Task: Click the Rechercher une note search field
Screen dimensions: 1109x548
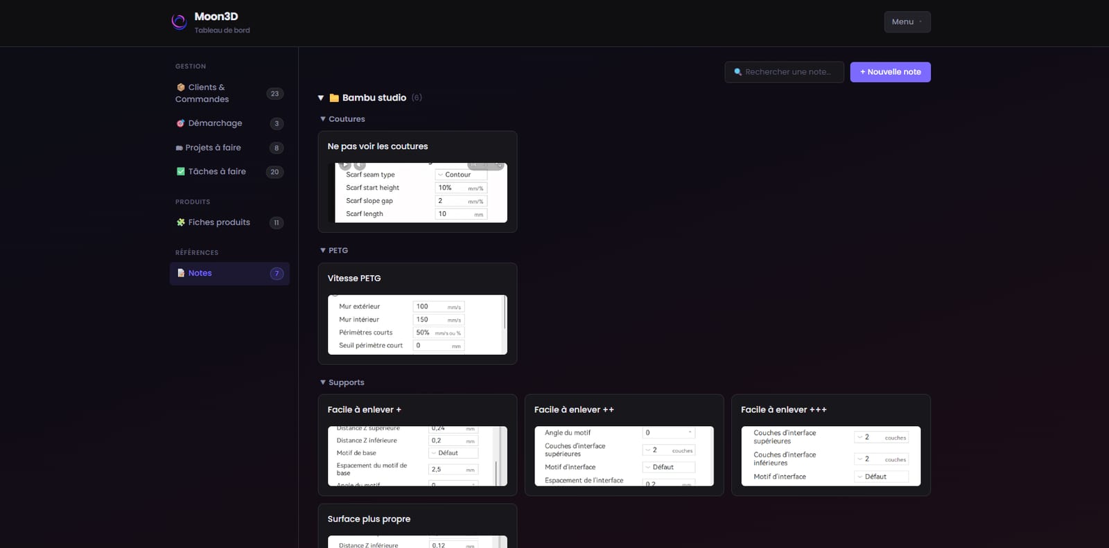Action: pyautogui.click(x=784, y=72)
